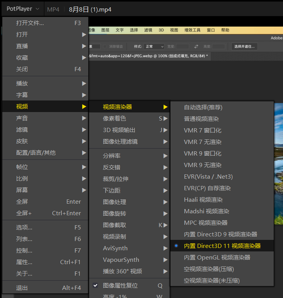Open 图像旋转 submenu

[x=129, y=214]
